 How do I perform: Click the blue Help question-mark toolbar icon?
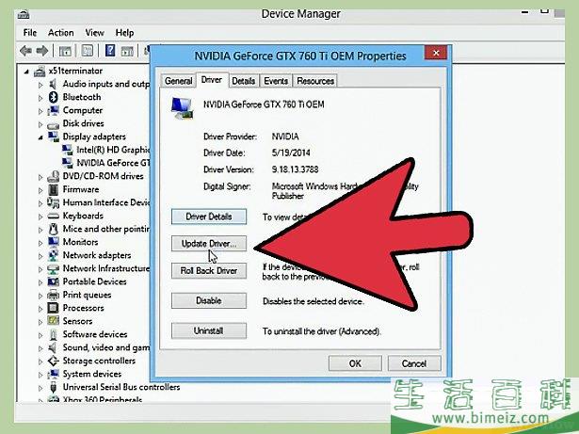[110, 50]
